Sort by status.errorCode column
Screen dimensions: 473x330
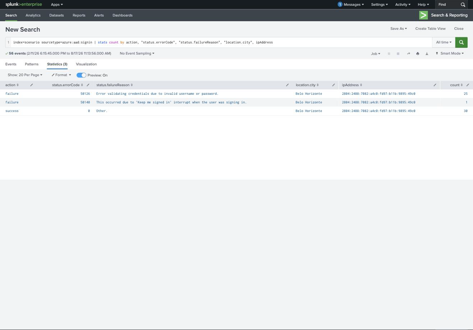tap(68, 85)
